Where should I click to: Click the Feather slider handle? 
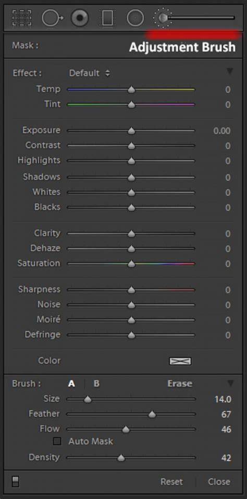point(152,414)
